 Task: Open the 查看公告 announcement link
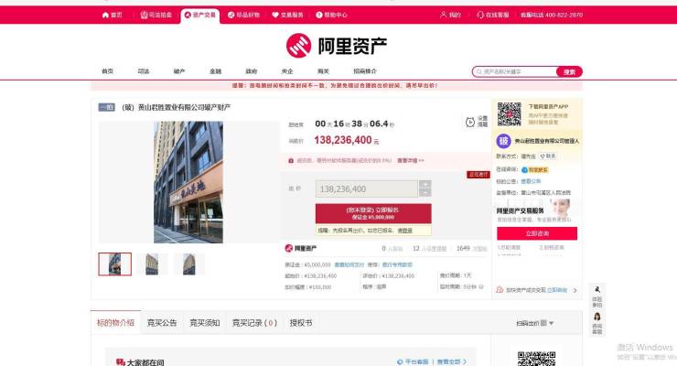click(x=531, y=181)
